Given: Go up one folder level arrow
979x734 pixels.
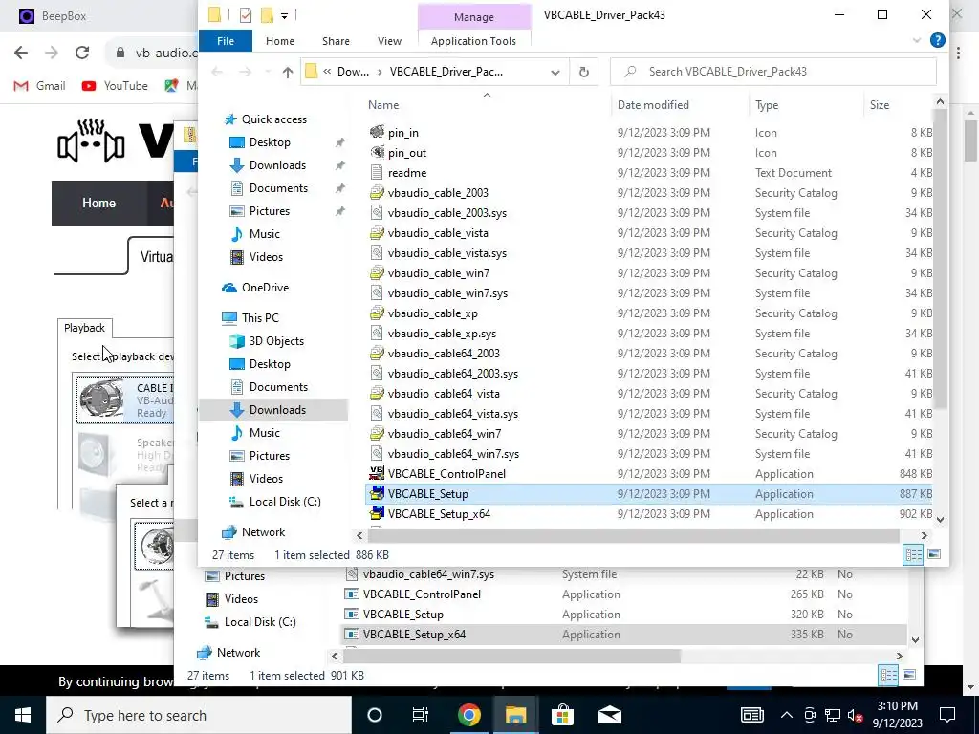Looking at the screenshot, I should coord(287,72).
